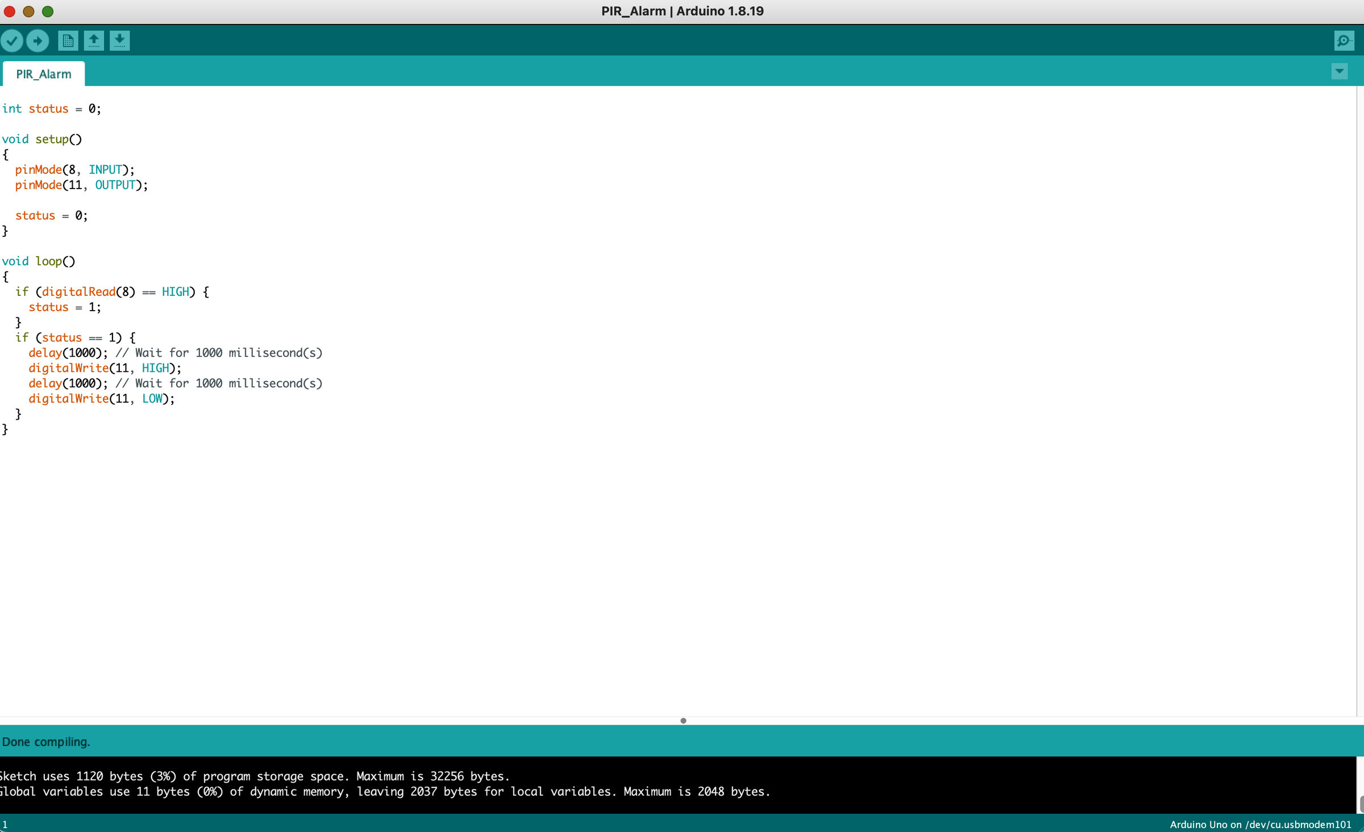The height and width of the screenshot is (832, 1364).
Task: Click the 'Done compiling.' status message
Action: coord(46,742)
